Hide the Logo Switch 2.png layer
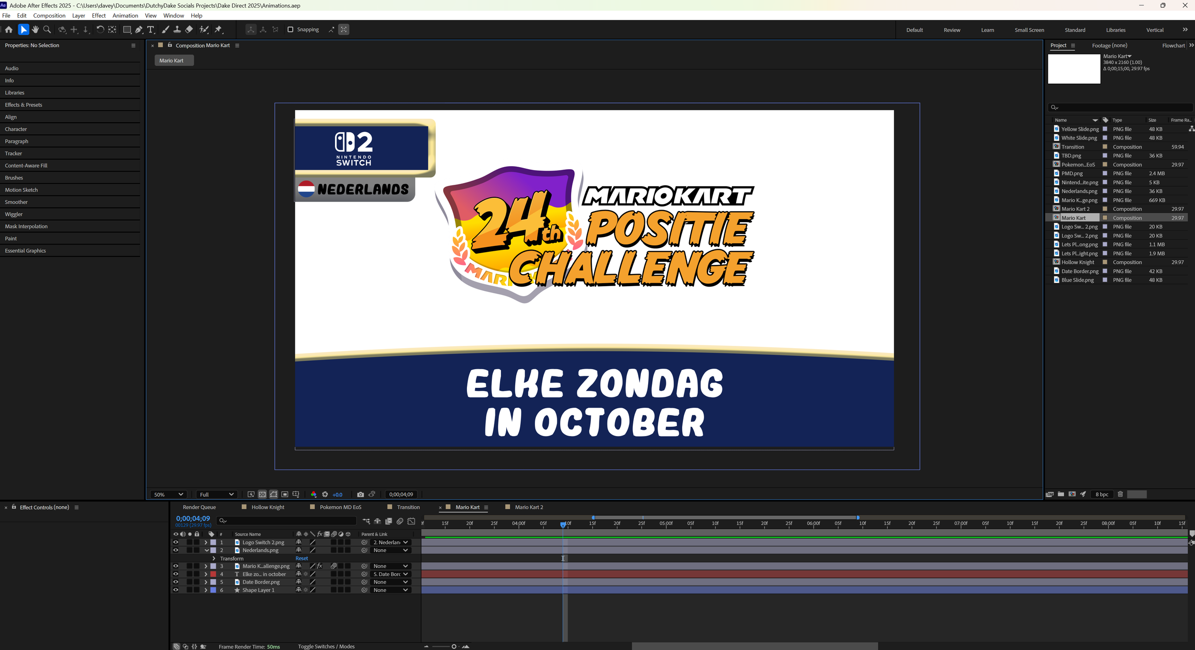This screenshot has height=650, width=1195. pos(175,543)
